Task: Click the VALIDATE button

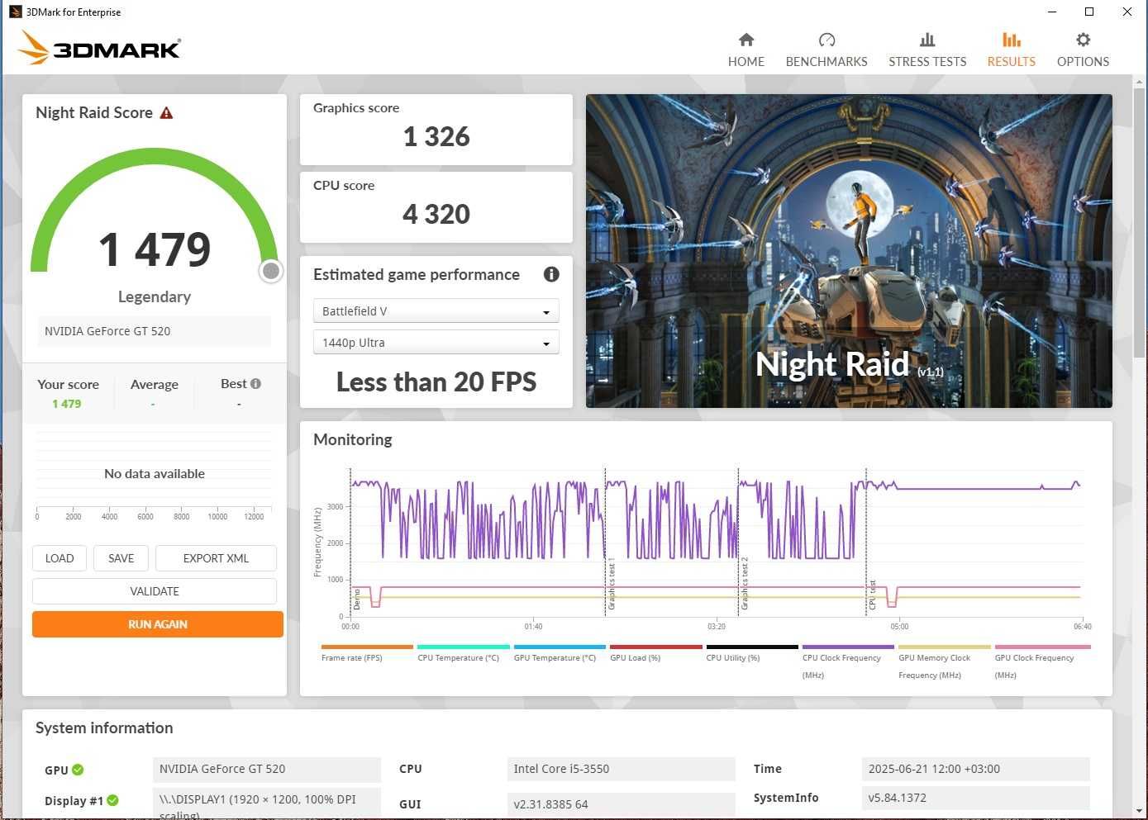Action: click(x=155, y=591)
